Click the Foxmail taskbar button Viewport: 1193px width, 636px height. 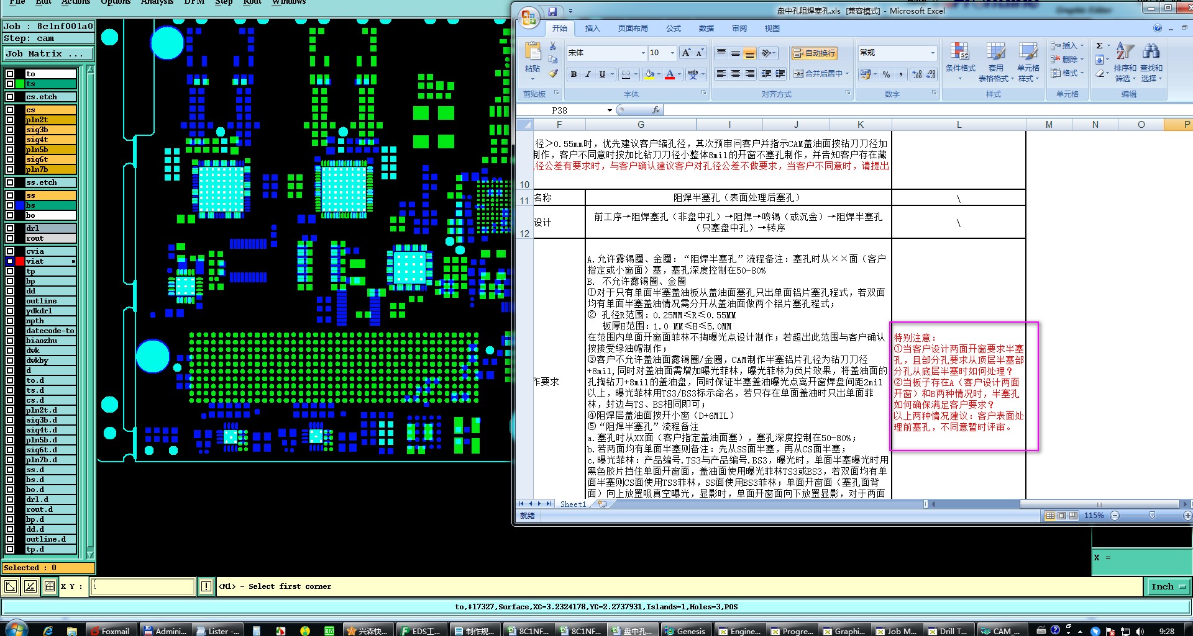point(111,630)
